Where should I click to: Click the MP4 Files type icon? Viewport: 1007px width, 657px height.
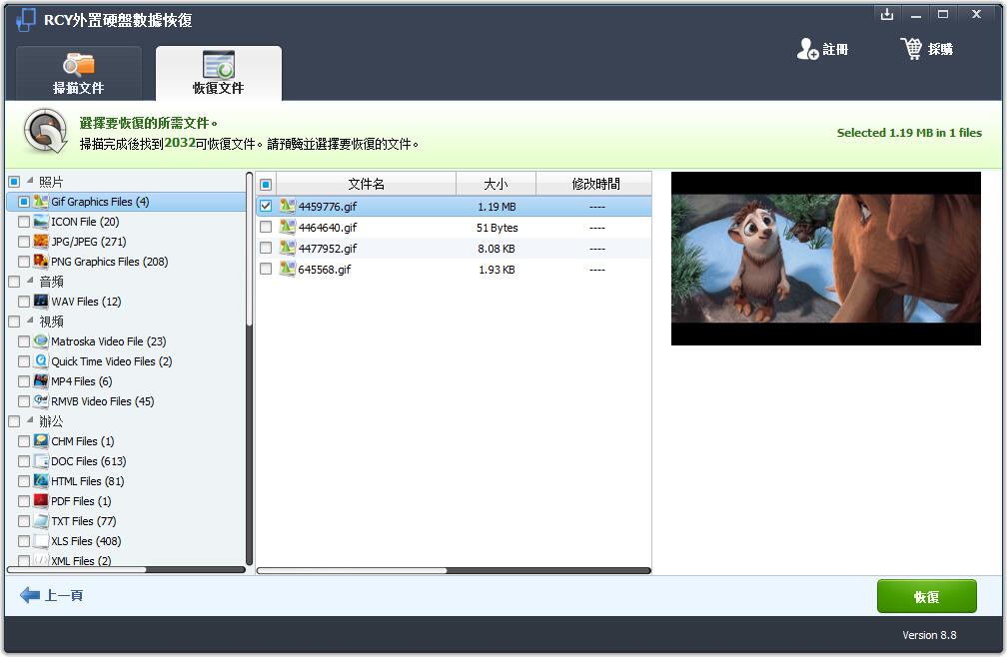point(41,381)
